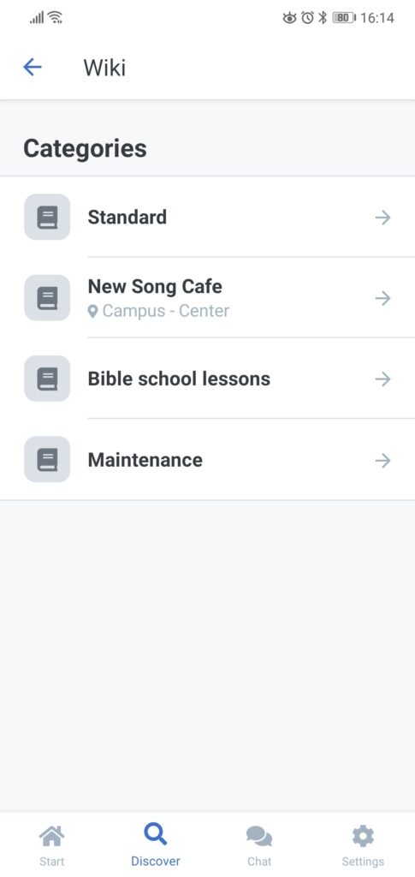Click the New Song Cafe book icon

point(47,297)
